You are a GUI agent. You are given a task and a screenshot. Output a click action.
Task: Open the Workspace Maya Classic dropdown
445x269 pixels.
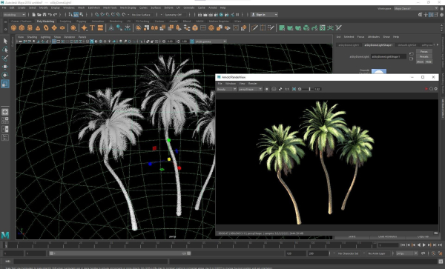click(x=416, y=8)
